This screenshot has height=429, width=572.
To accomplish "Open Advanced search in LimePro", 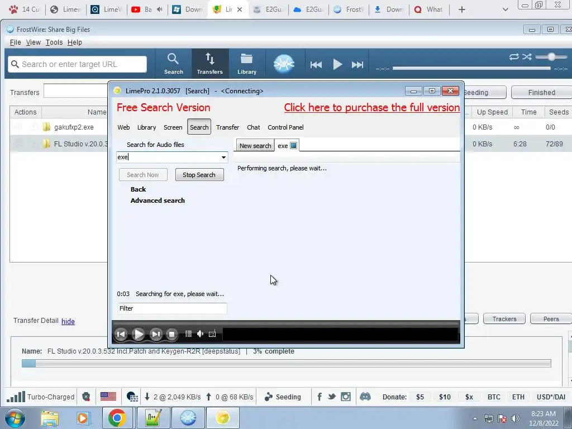I will point(158,201).
